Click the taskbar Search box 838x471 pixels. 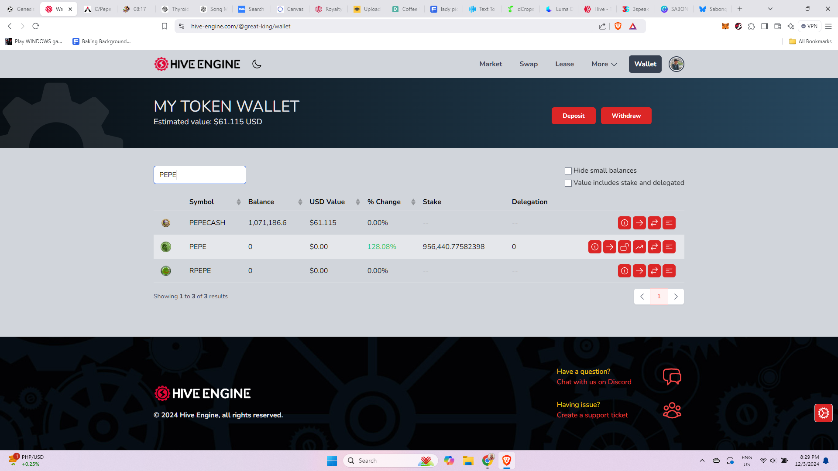coord(391,461)
